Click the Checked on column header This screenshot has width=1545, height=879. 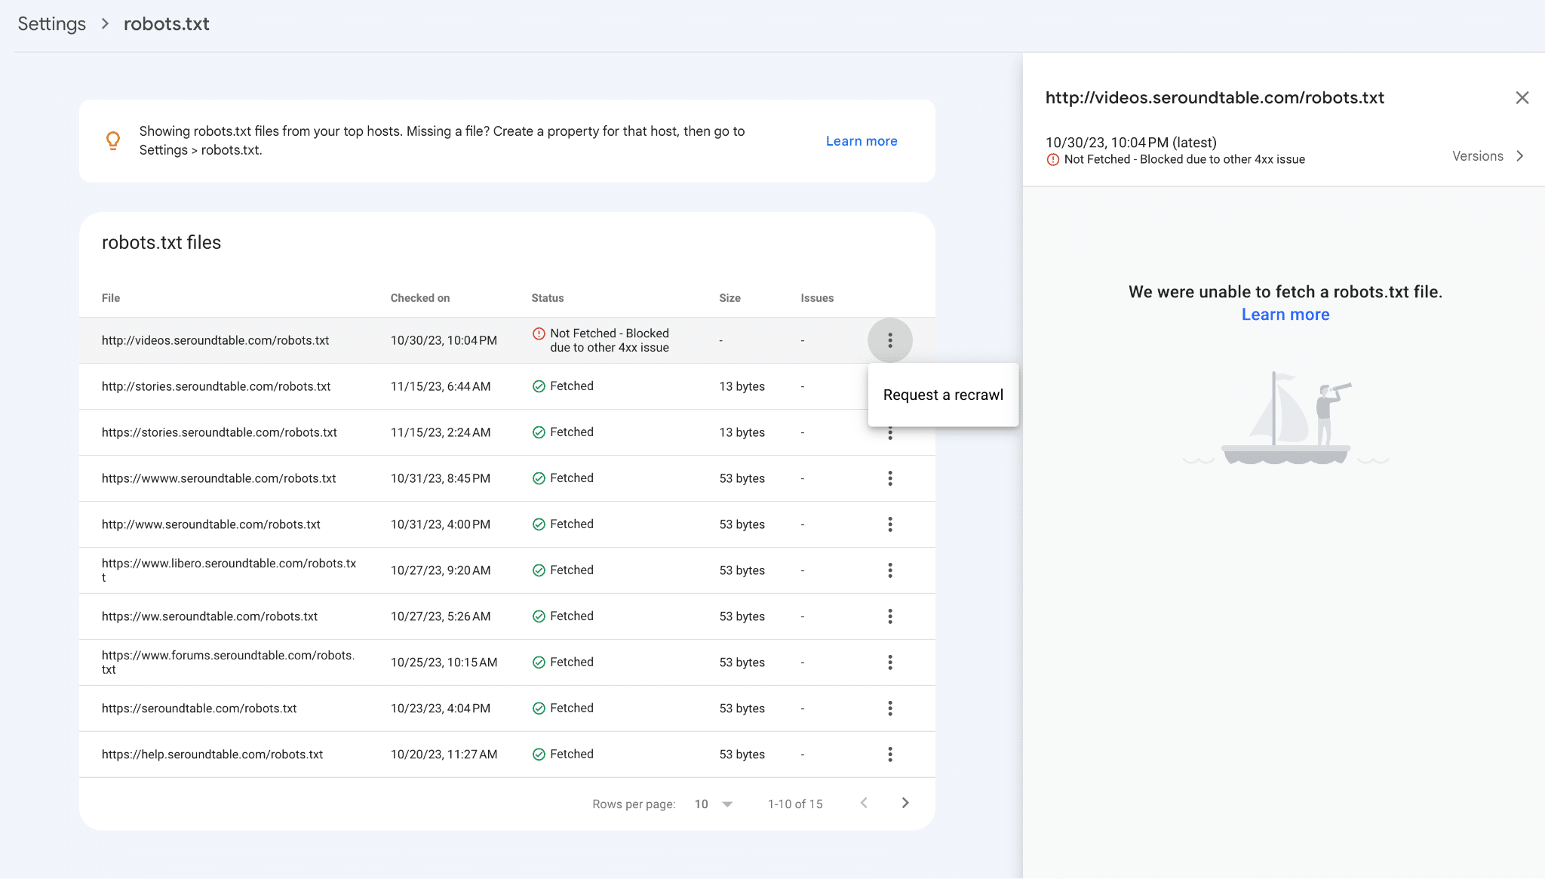(x=420, y=298)
